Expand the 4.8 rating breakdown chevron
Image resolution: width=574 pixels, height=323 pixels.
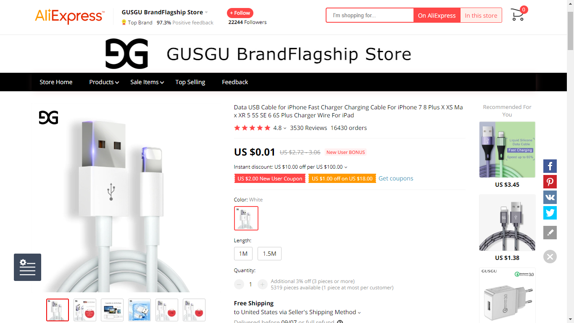click(285, 128)
